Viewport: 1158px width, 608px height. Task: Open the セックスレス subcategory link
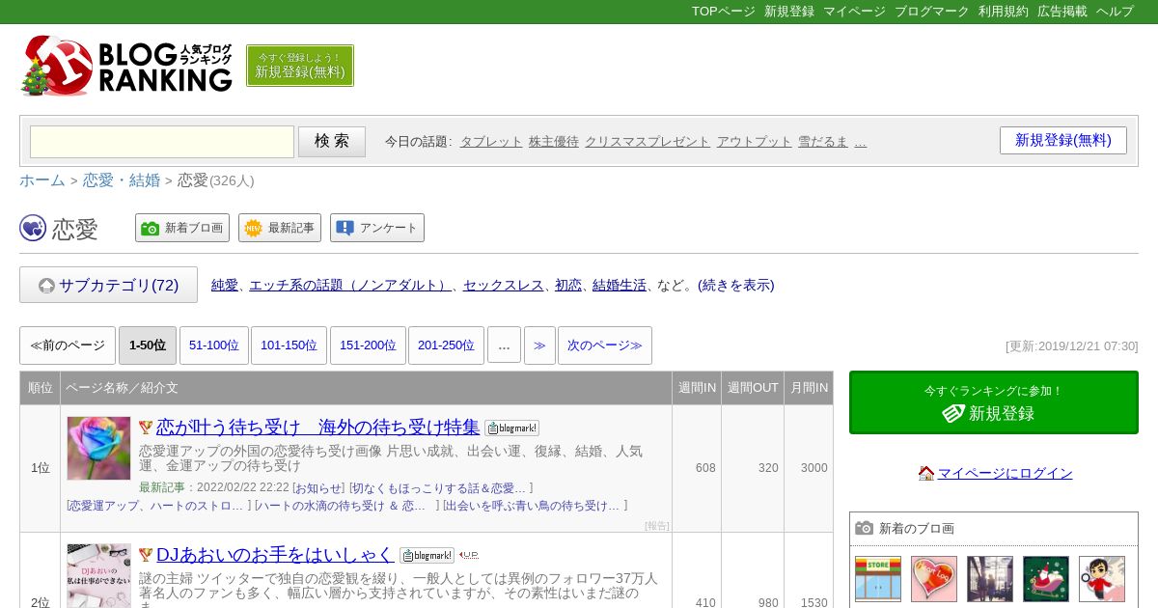coord(503,285)
